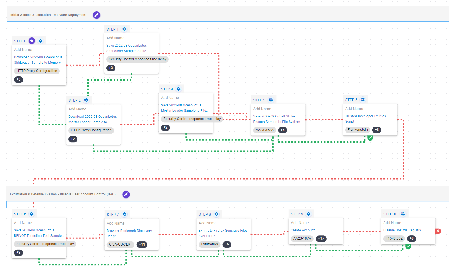Select the STEP 8 label tab
This screenshot has width=449, height=271.
click(205, 214)
